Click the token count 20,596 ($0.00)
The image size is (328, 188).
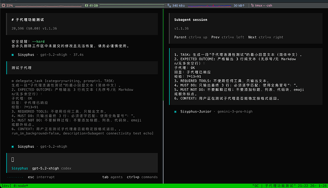tap(26, 28)
